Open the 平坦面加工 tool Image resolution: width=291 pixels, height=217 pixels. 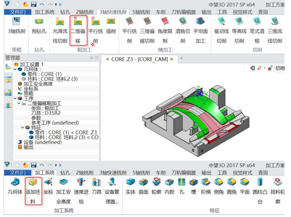[x=201, y=30]
